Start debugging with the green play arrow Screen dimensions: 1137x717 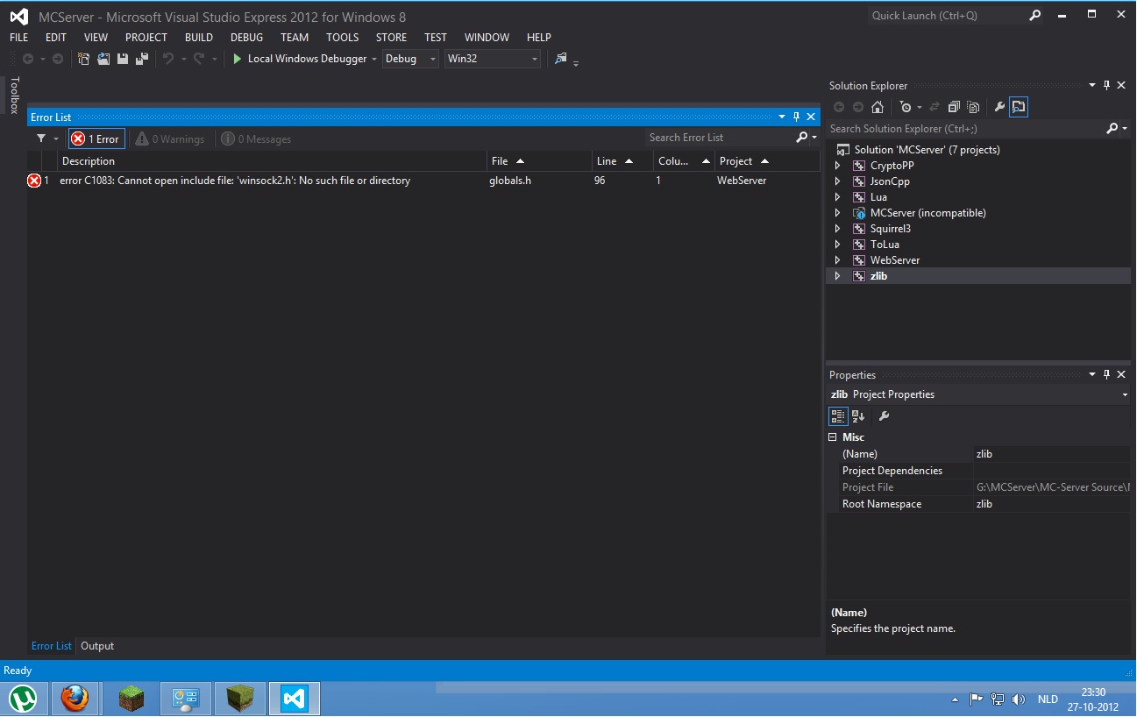click(238, 59)
